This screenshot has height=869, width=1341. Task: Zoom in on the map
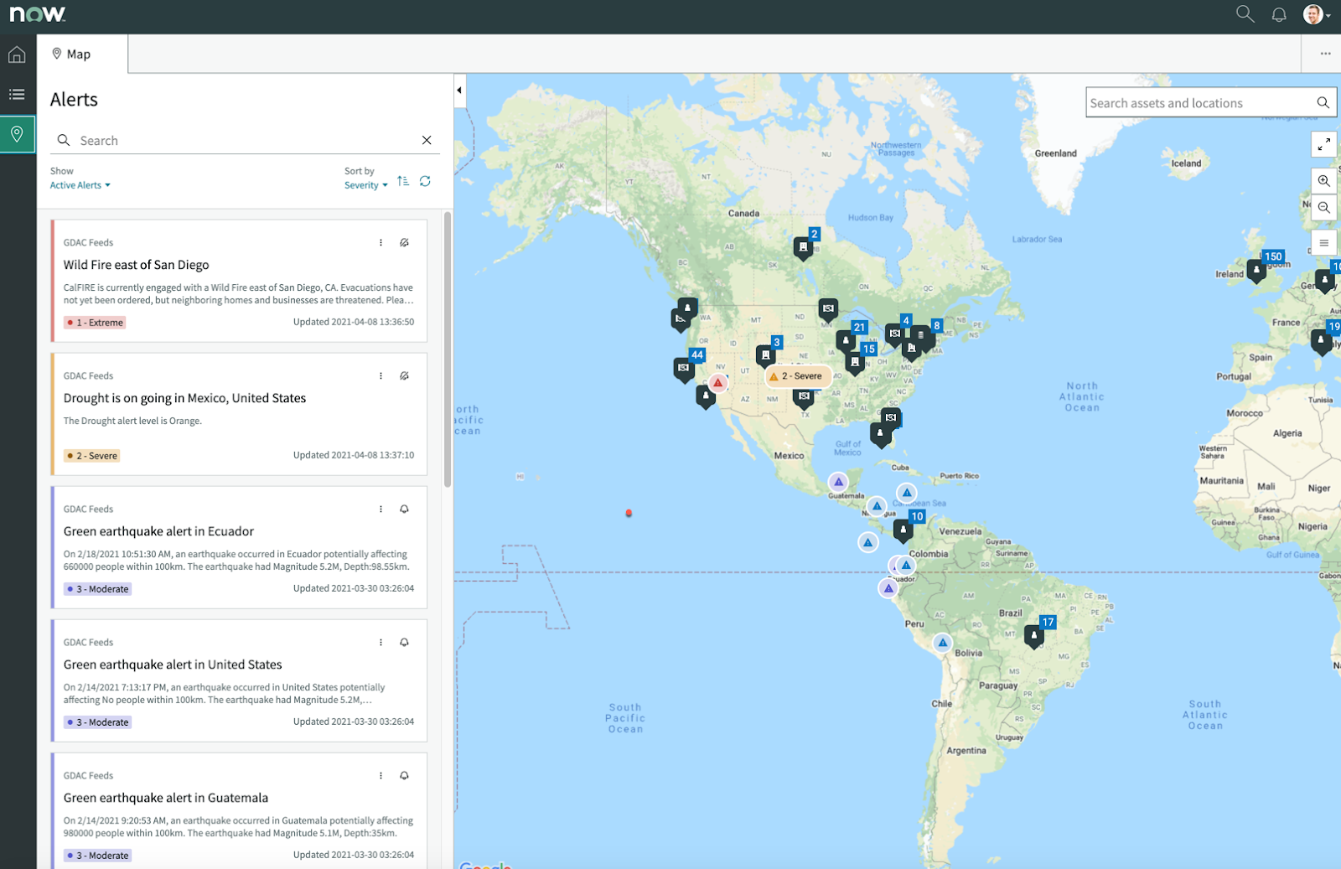(1323, 181)
